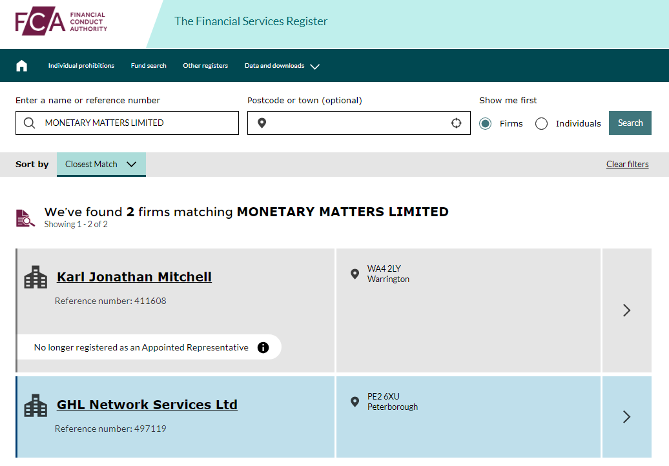
Task: Expand the Data and downloads menu
Action: point(282,66)
